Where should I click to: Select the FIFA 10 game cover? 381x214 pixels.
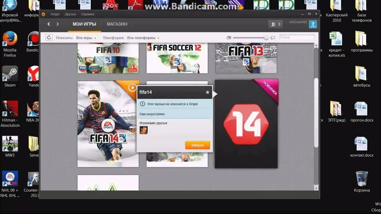pyautogui.click(x=108, y=58)
